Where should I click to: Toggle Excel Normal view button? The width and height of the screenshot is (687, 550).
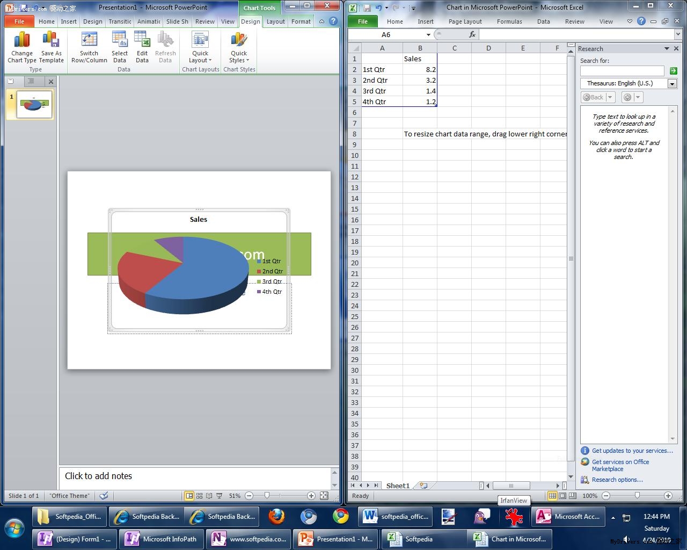pos(552,496)
